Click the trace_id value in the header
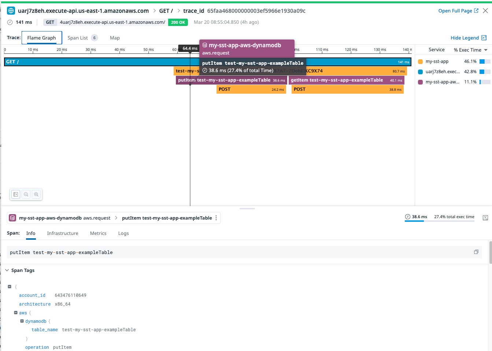This screenshot has width=492, height=351. click(256, 11)
